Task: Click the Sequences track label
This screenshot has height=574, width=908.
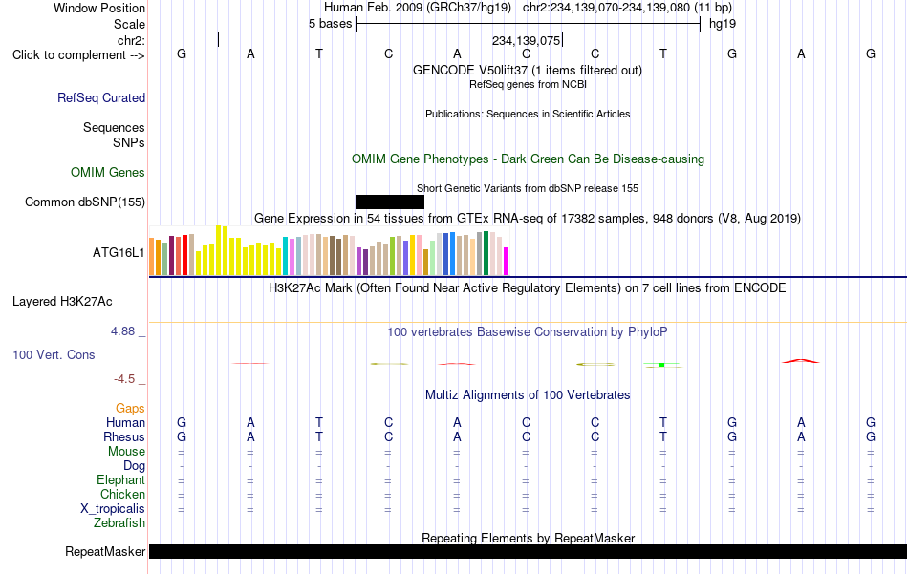Action: (114, 127)
